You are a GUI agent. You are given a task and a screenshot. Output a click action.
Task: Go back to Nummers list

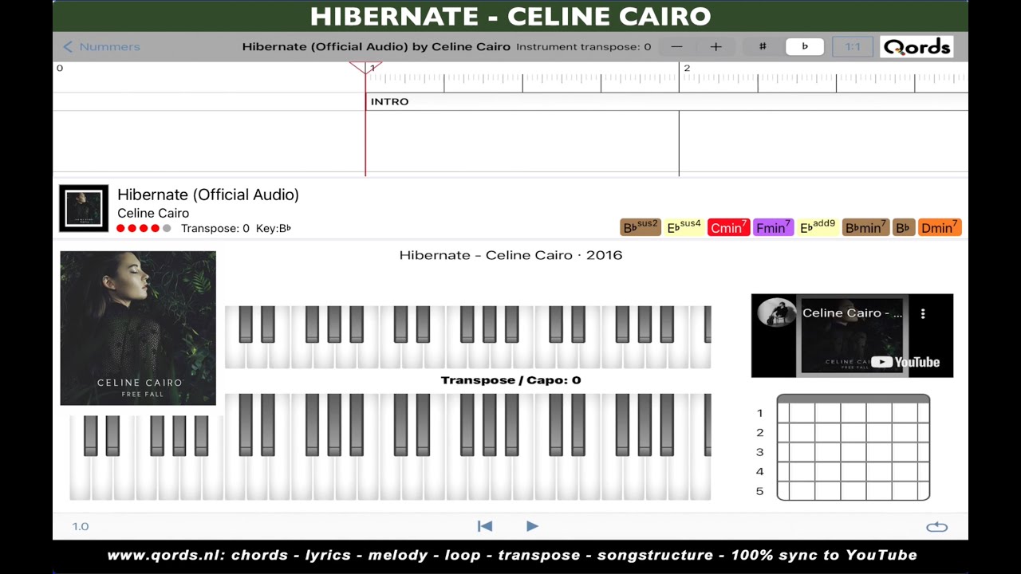tap(101, 46)
